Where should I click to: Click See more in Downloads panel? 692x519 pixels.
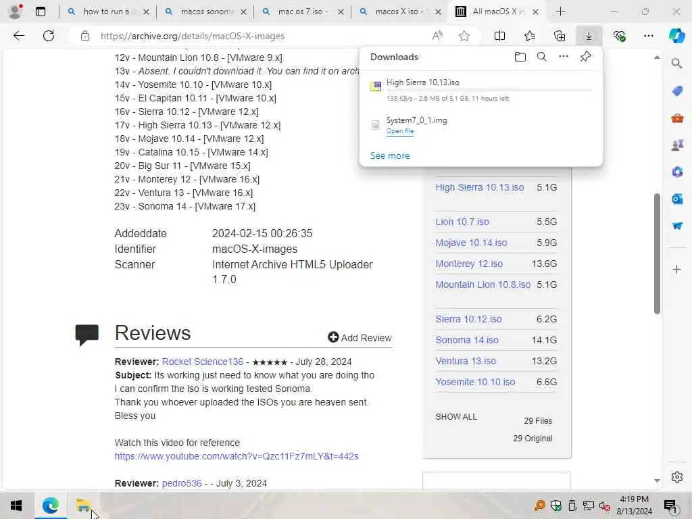point(390,156)
